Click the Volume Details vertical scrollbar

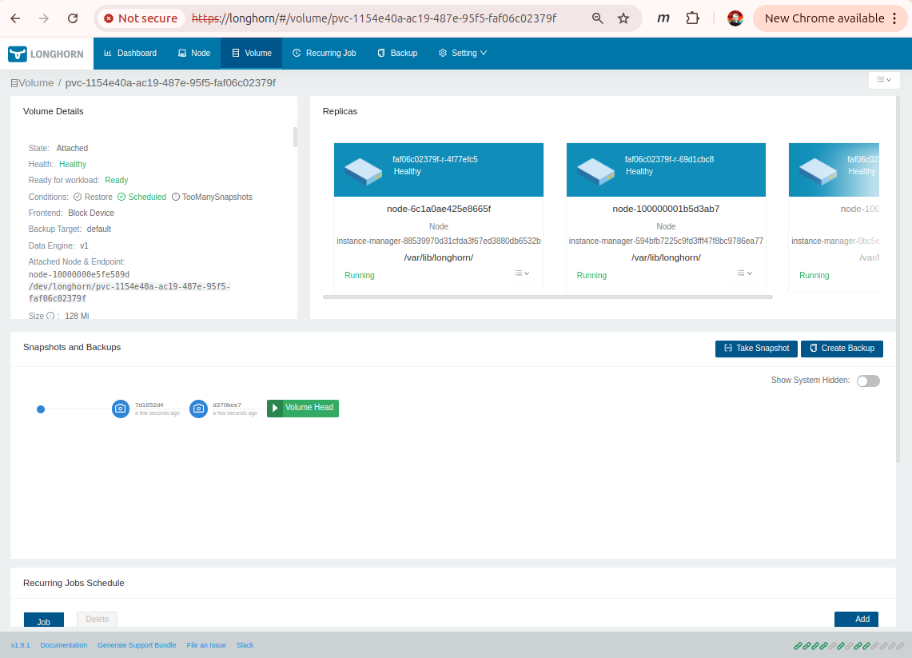click(x=295, y=138)
